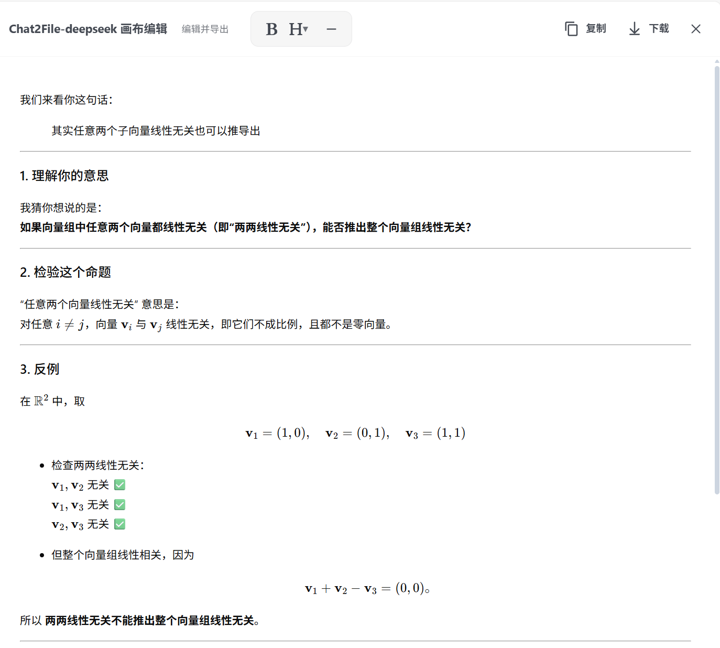Apply bold formatting with the B icon
Viewport: 720px width, 648px height.
click(271, 29)
